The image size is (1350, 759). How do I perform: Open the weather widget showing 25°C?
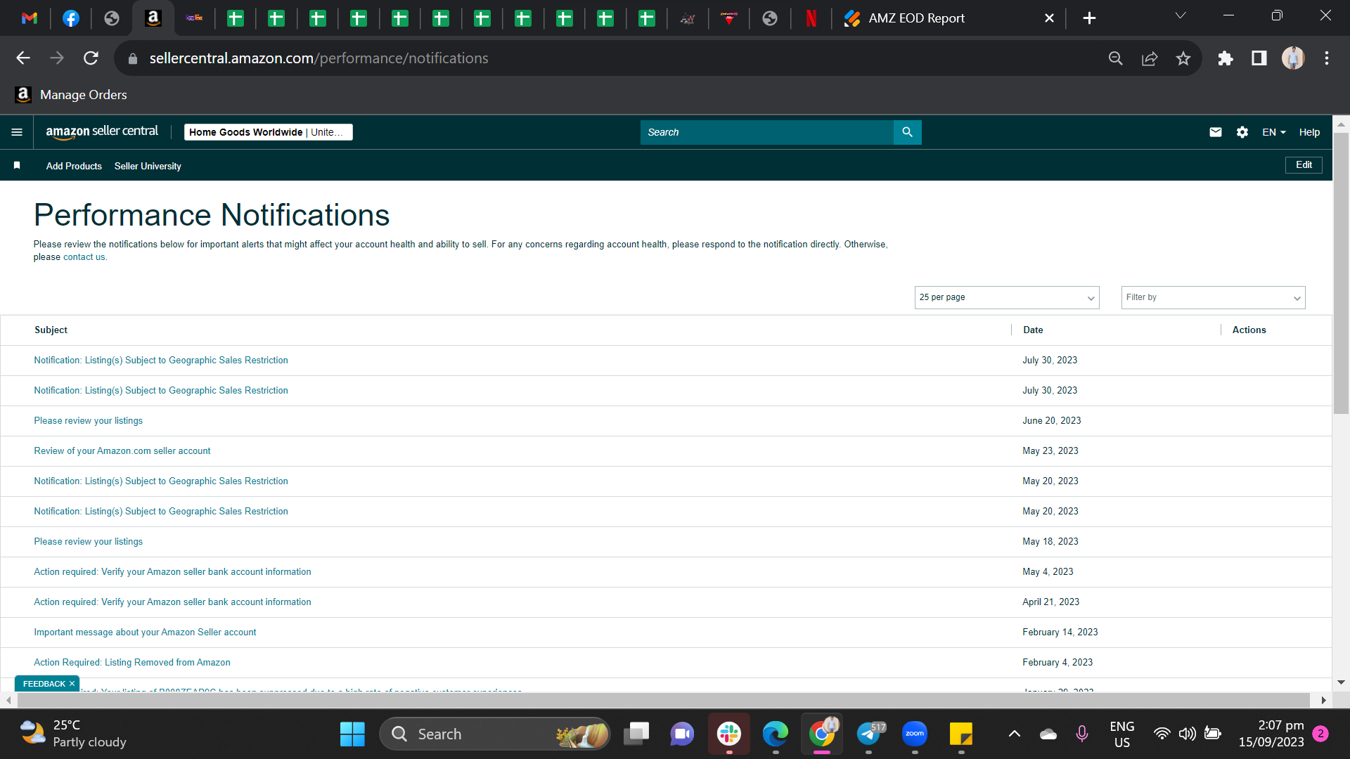pyautogui.click(x=73, y=734)
